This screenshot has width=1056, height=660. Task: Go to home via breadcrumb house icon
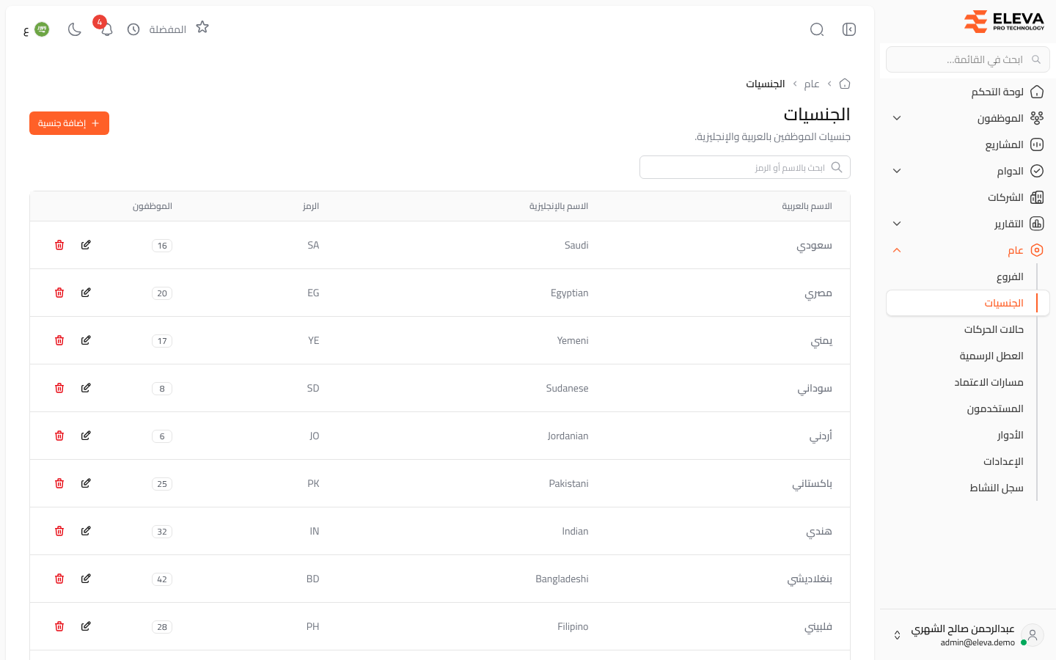pos(845,84)
